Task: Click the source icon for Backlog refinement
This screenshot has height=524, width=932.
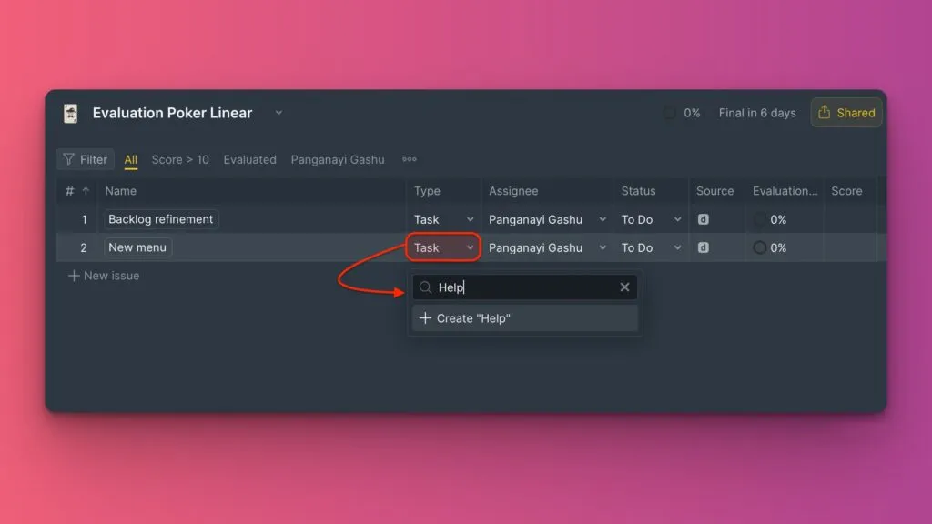Action: tap(704, 219)
